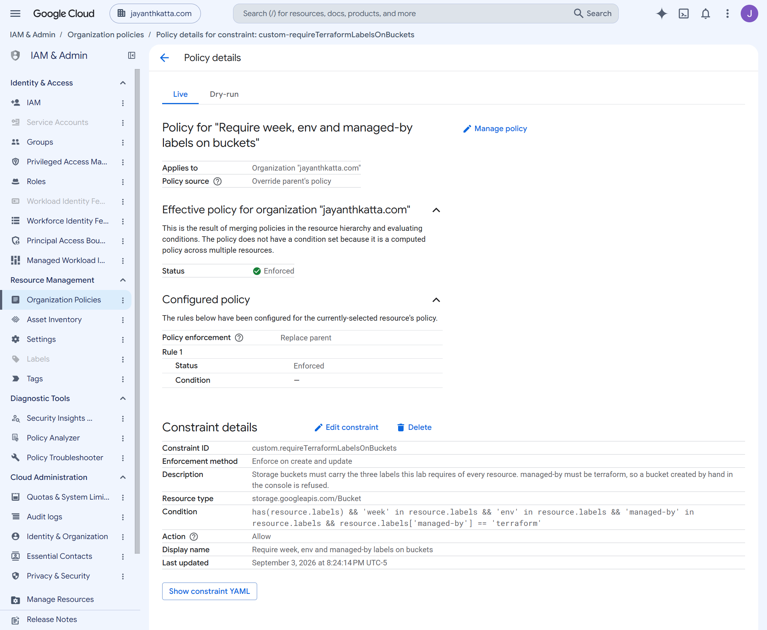Open more options for IAM item

tap(123, 103)
